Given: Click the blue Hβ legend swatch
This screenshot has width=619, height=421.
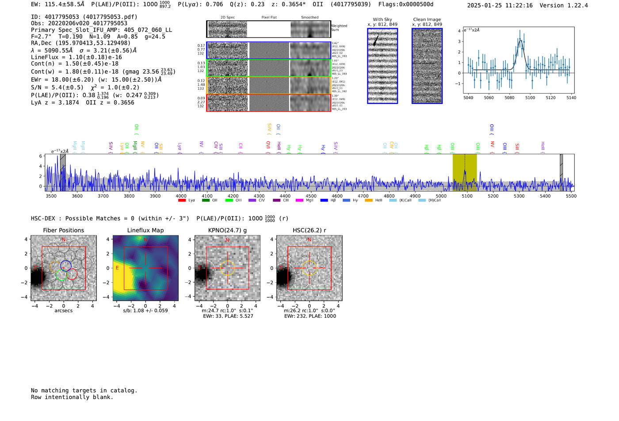Looking at the screenshot, I should (324, 201).
